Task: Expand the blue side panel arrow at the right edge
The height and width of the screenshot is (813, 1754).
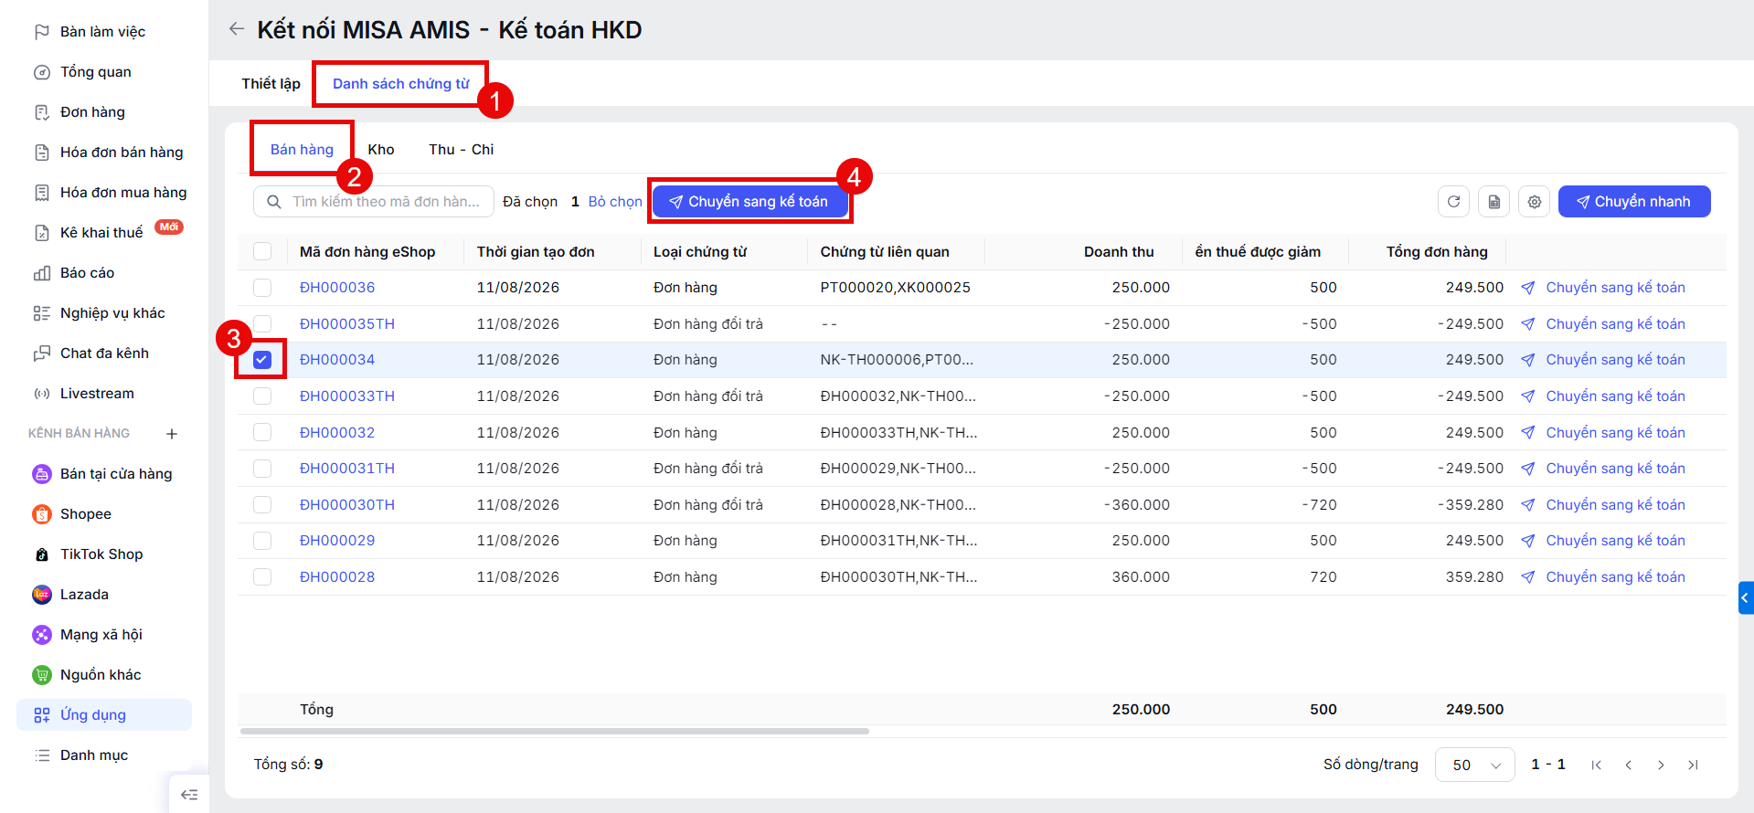Action: (x=1746, y=598)
